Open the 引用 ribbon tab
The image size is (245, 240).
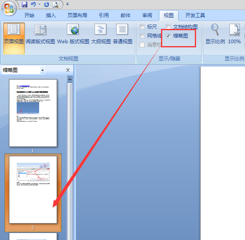click(x=104, y=15)
